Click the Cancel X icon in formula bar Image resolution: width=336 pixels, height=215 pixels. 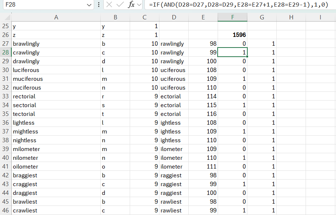tap(109, 4)
